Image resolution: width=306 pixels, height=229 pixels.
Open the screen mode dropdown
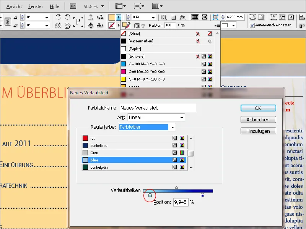[139, 6]
